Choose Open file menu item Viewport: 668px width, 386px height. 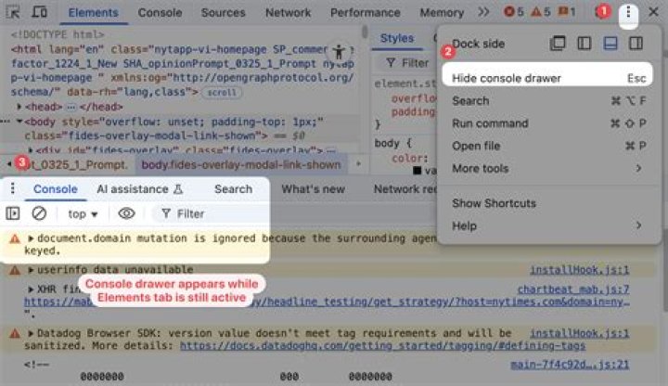[547, 146]
